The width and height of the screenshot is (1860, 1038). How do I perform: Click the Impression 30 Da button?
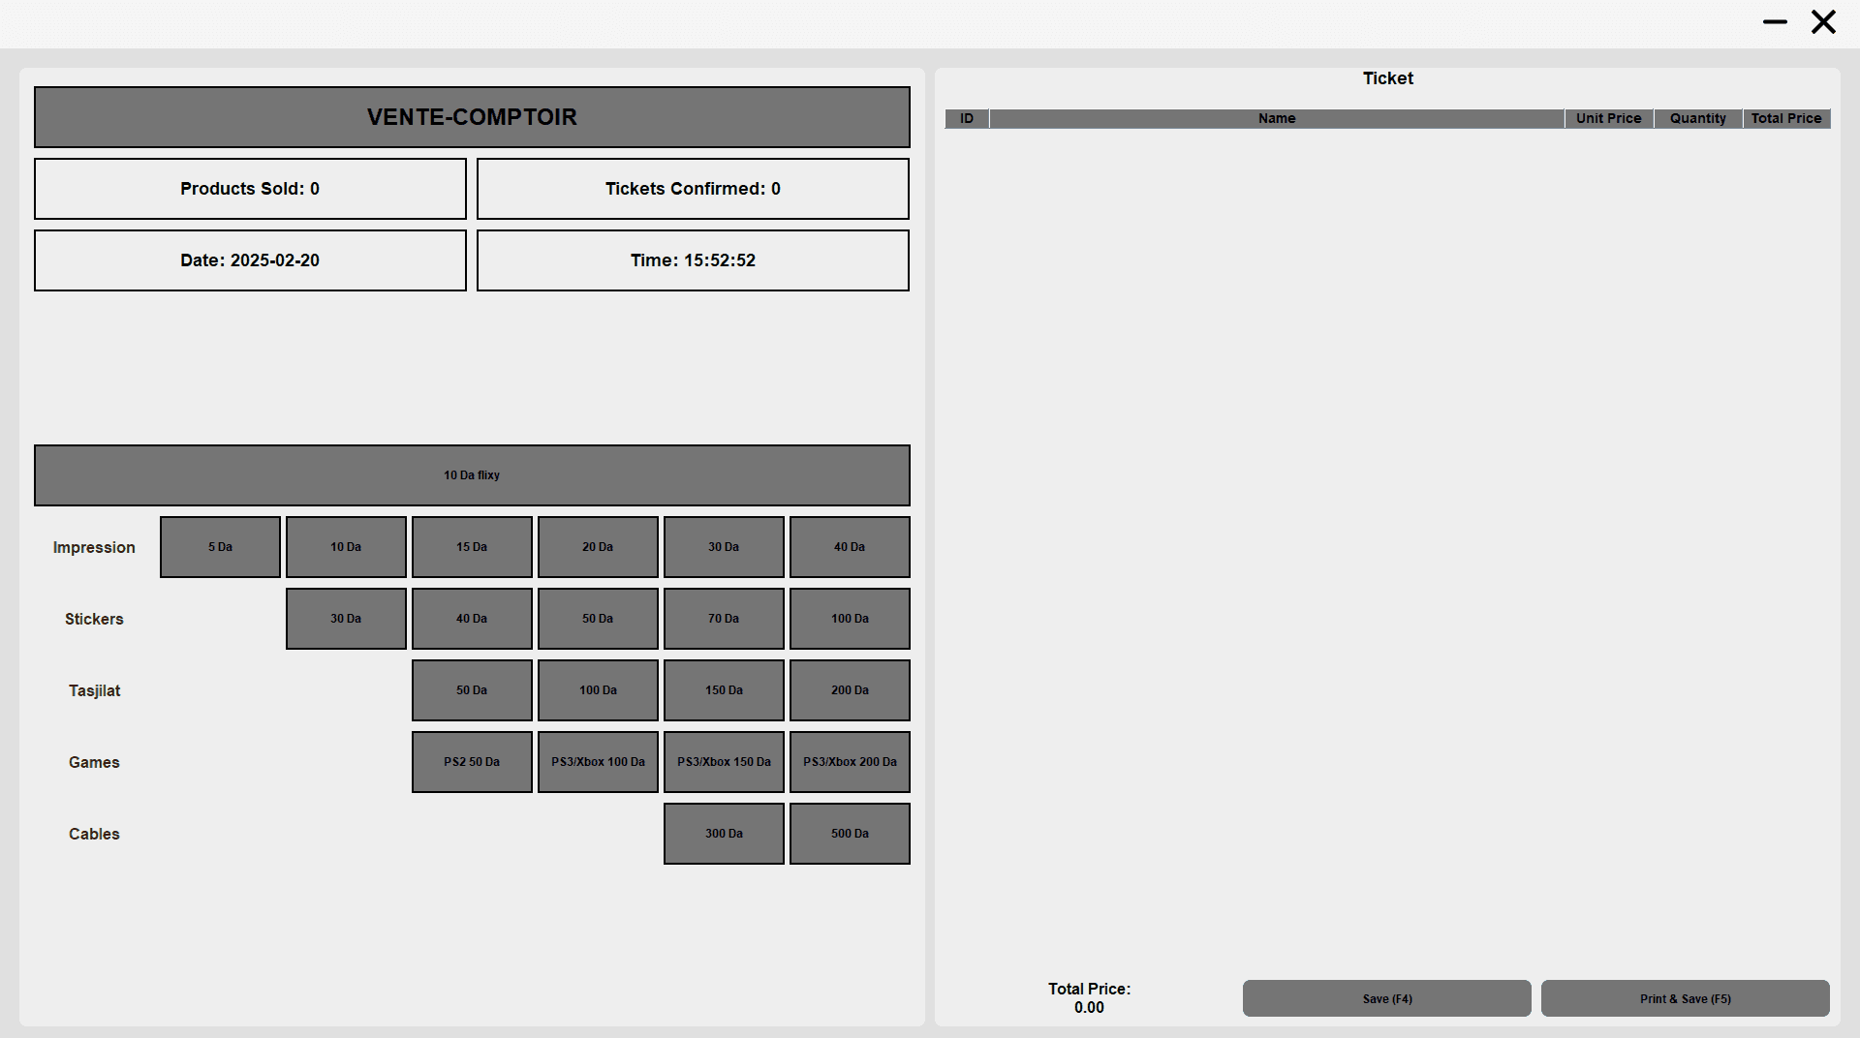(x=724, y=547)
